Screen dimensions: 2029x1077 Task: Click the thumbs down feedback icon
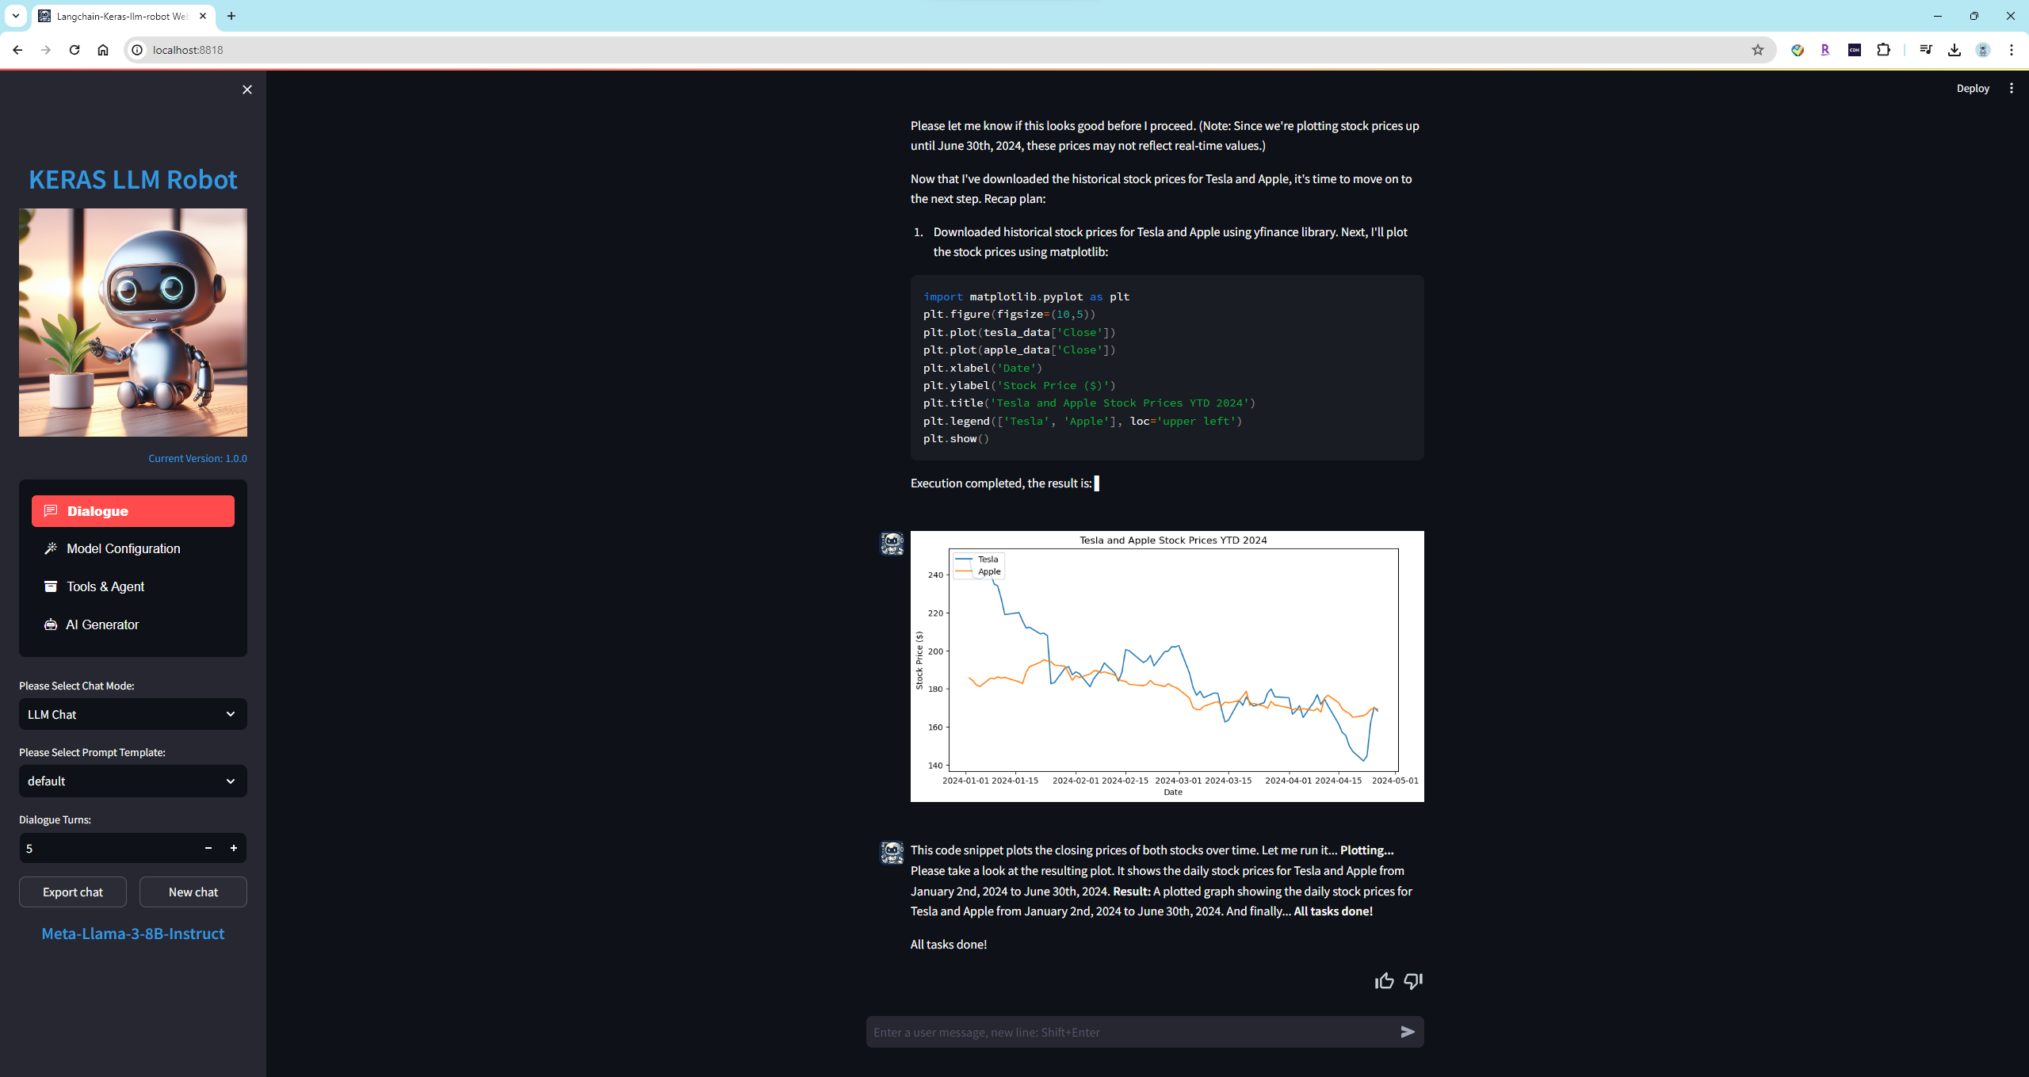pos(1412,981)
